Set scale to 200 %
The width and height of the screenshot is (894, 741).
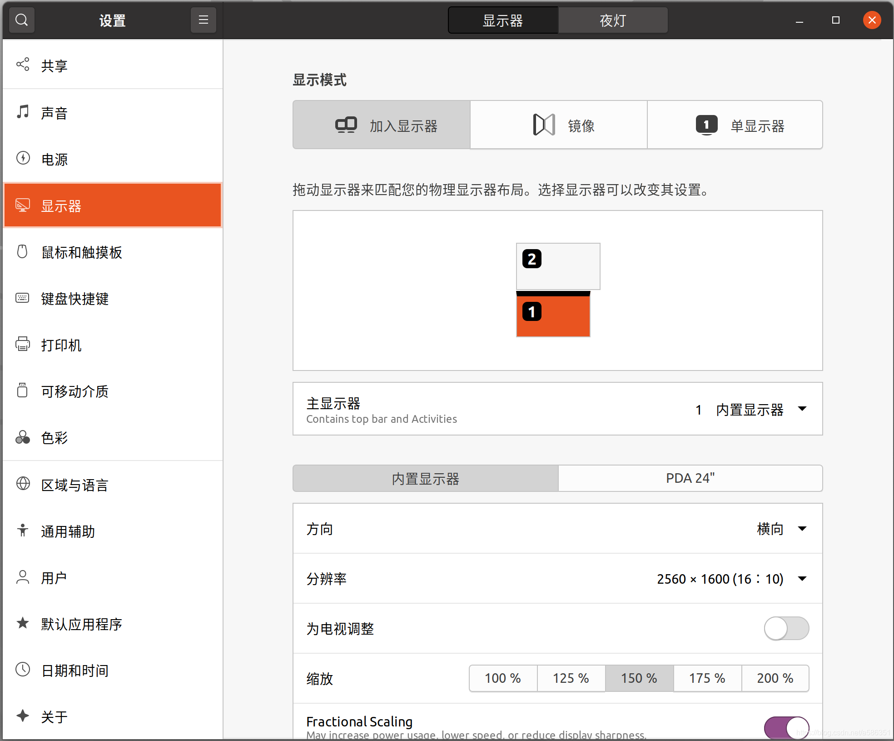click(775, 678)
